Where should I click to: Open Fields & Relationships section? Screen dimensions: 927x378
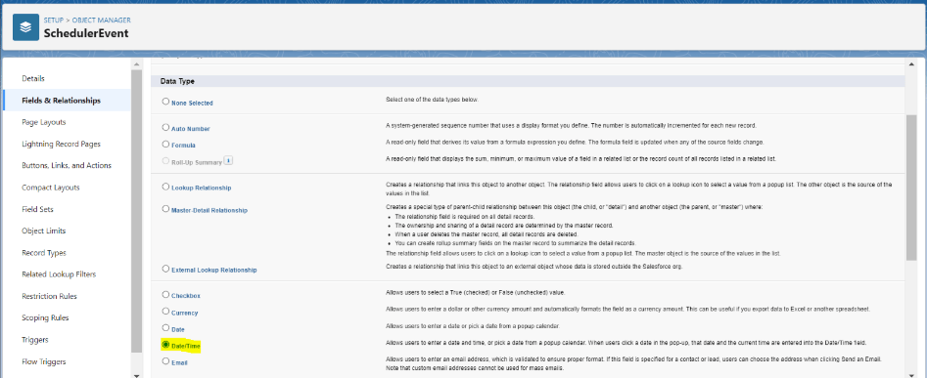[x=62, y=101]
